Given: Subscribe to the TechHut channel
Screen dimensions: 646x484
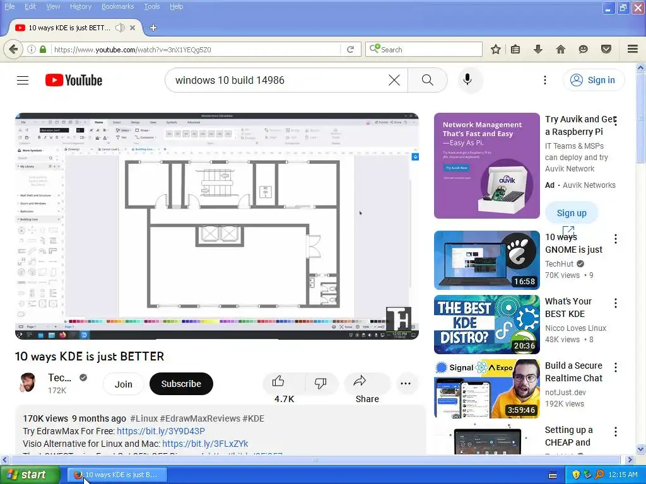Looking at the screenshot, I should (181, 384).
